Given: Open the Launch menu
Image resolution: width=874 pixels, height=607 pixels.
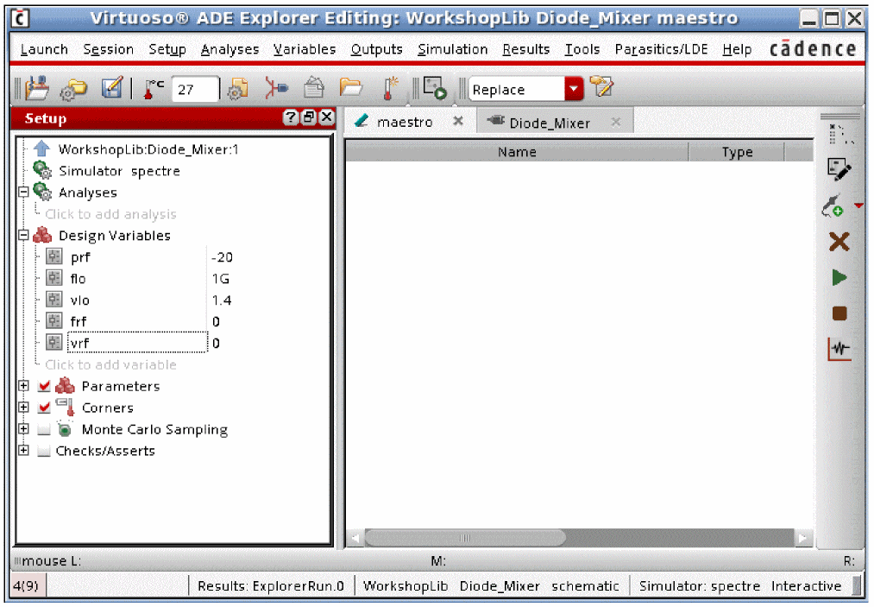Looking at the screenshot, I should tap(44, 49).
